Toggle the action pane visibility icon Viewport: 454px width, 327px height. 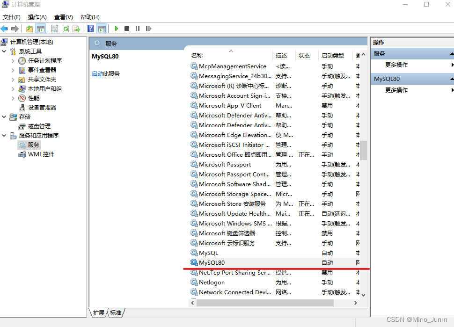(102, 29)
